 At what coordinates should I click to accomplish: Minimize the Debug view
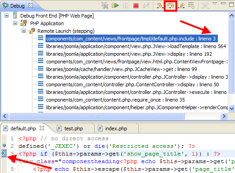(x=223, y=3)
